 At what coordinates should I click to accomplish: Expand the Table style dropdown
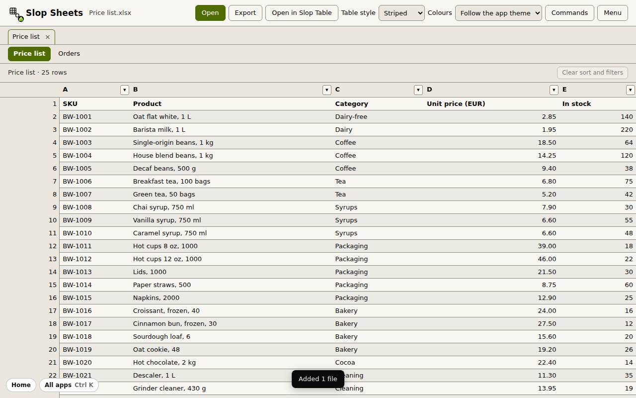[x=401, y=13]
